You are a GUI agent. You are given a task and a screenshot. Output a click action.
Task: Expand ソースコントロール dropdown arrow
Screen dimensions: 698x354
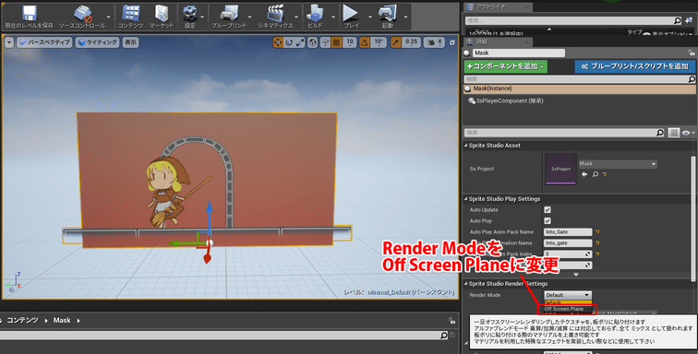(x=109, y=18)
